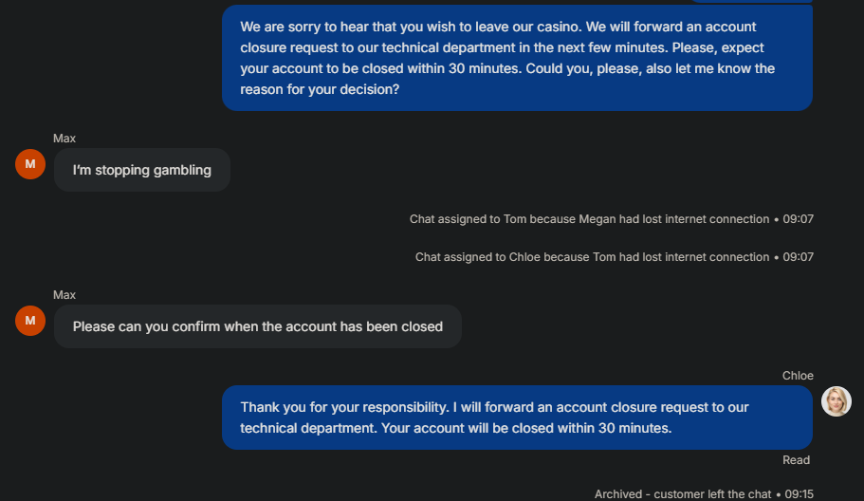Screen dimensions: 864x501
Task: Click the "Chat assigned to Chloe" system notice
Action: tap(592, 257)
